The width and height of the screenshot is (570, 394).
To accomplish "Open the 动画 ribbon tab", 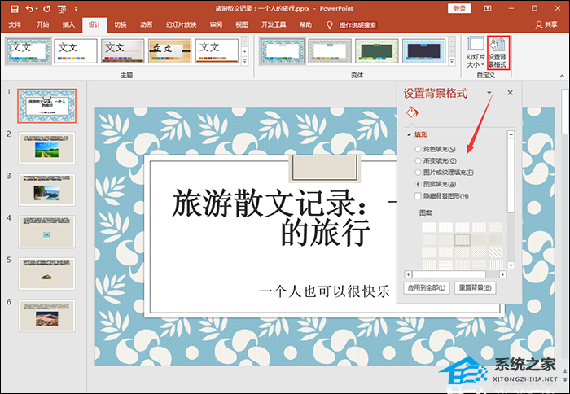I will (146, 25).
